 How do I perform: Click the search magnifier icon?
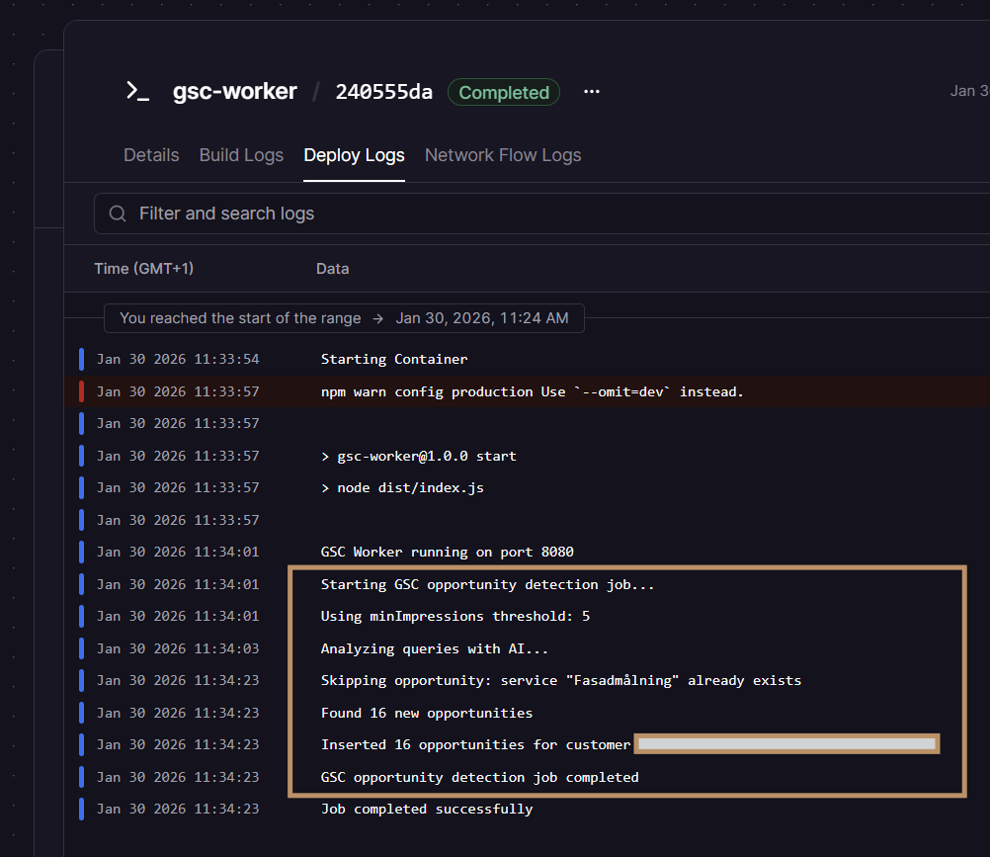118,214
